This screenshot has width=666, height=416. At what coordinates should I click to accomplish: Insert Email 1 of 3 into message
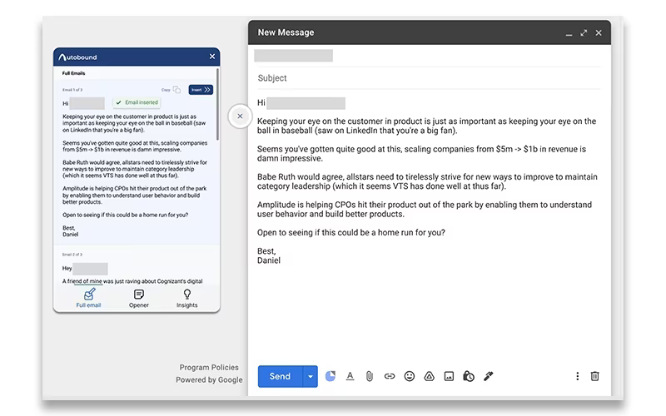point(201,90)
